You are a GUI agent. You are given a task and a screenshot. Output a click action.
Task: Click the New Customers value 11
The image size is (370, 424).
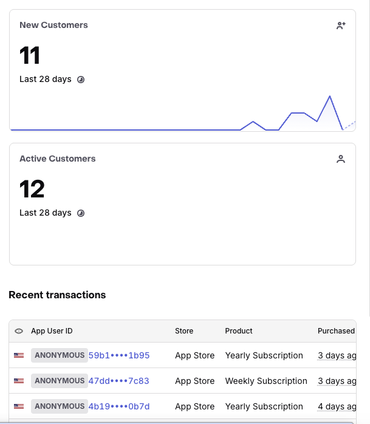(x=30, y=55)
